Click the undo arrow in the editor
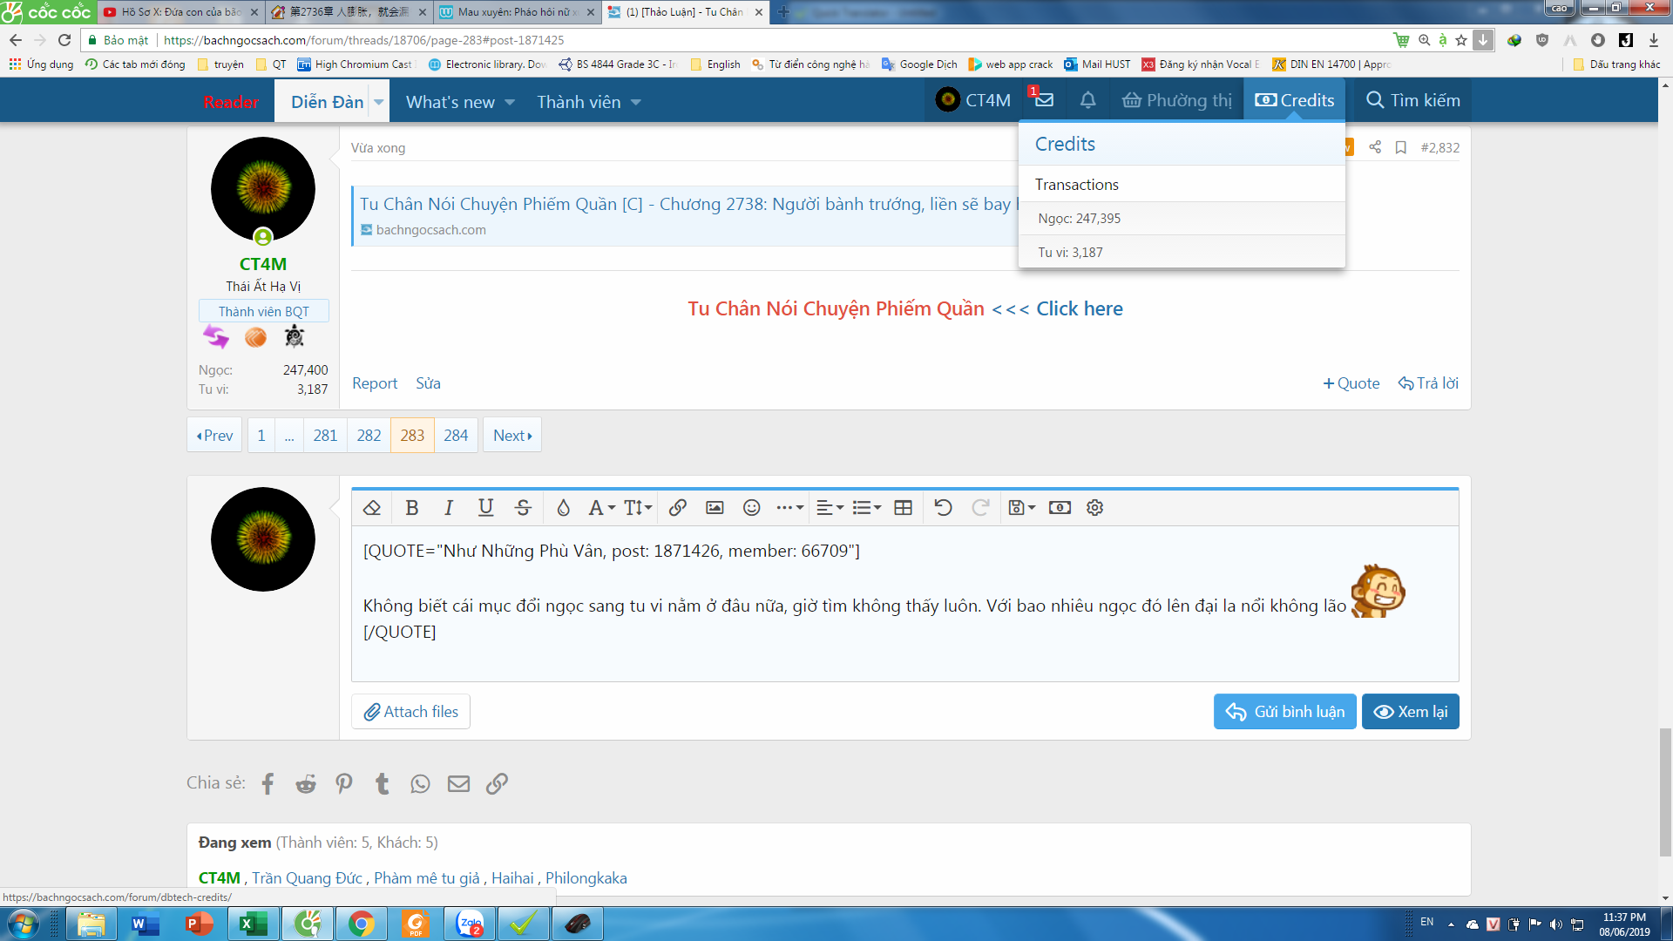 [943, 507]
